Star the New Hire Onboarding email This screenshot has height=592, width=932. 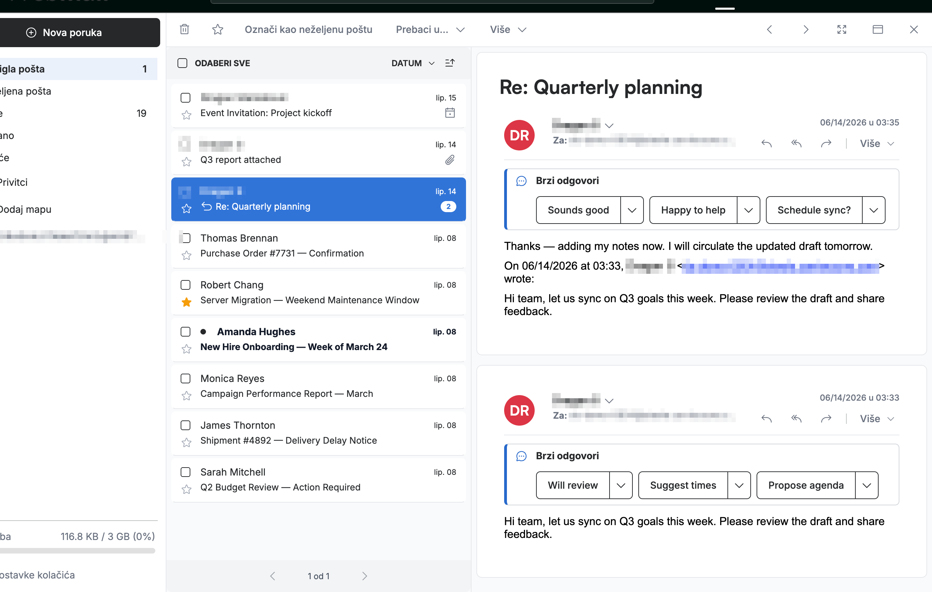[x=187, y=349]
